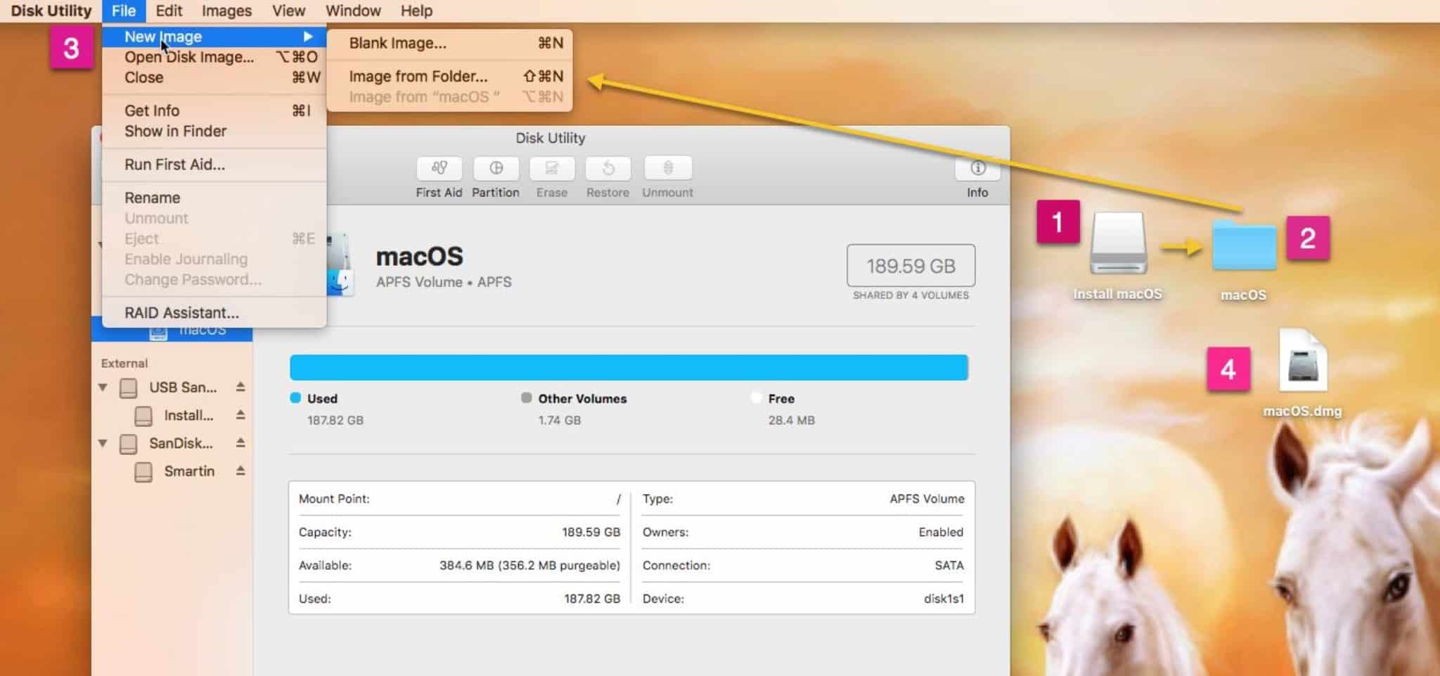Select Unmount in File menu
The width and height of the screenshot is (1440, 676).
tap(214, 218)
